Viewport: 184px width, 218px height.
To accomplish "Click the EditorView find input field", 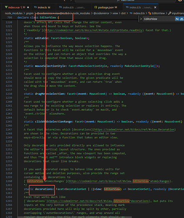I will (159, 19).
